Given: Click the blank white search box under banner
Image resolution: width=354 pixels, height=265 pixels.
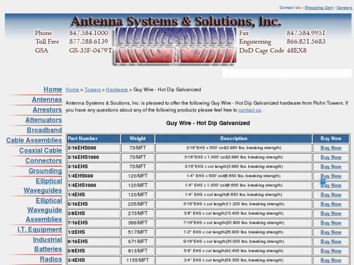Looking at the screenshot, I should (287, 73).
